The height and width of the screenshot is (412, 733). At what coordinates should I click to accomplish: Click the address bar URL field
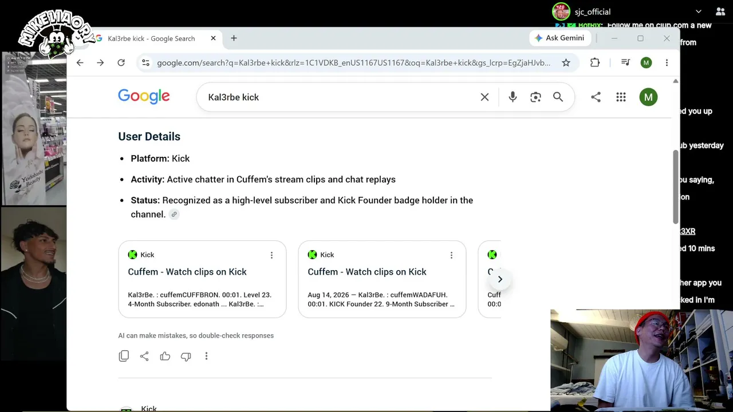pyautogui.click(x=353, y=63)
